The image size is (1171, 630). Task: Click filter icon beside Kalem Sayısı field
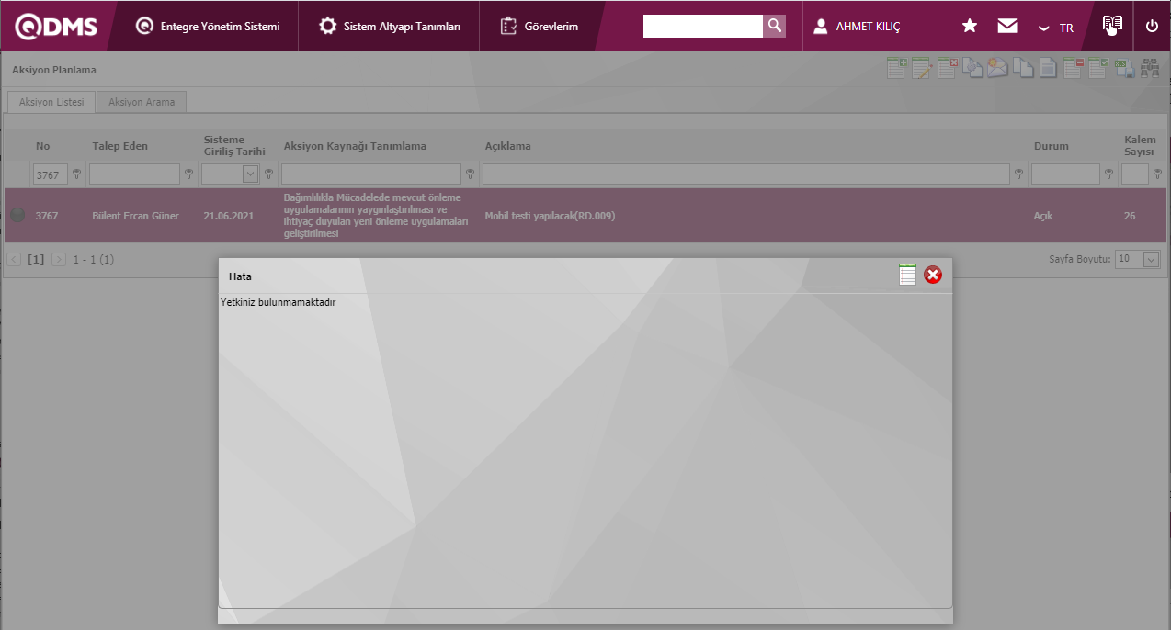coord(1158,174)
